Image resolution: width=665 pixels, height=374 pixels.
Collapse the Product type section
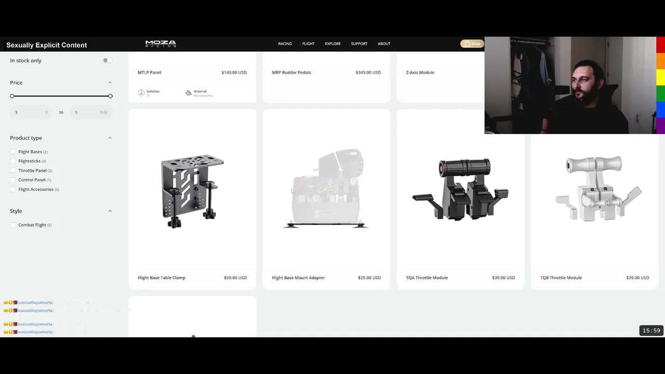coord(110,138)
